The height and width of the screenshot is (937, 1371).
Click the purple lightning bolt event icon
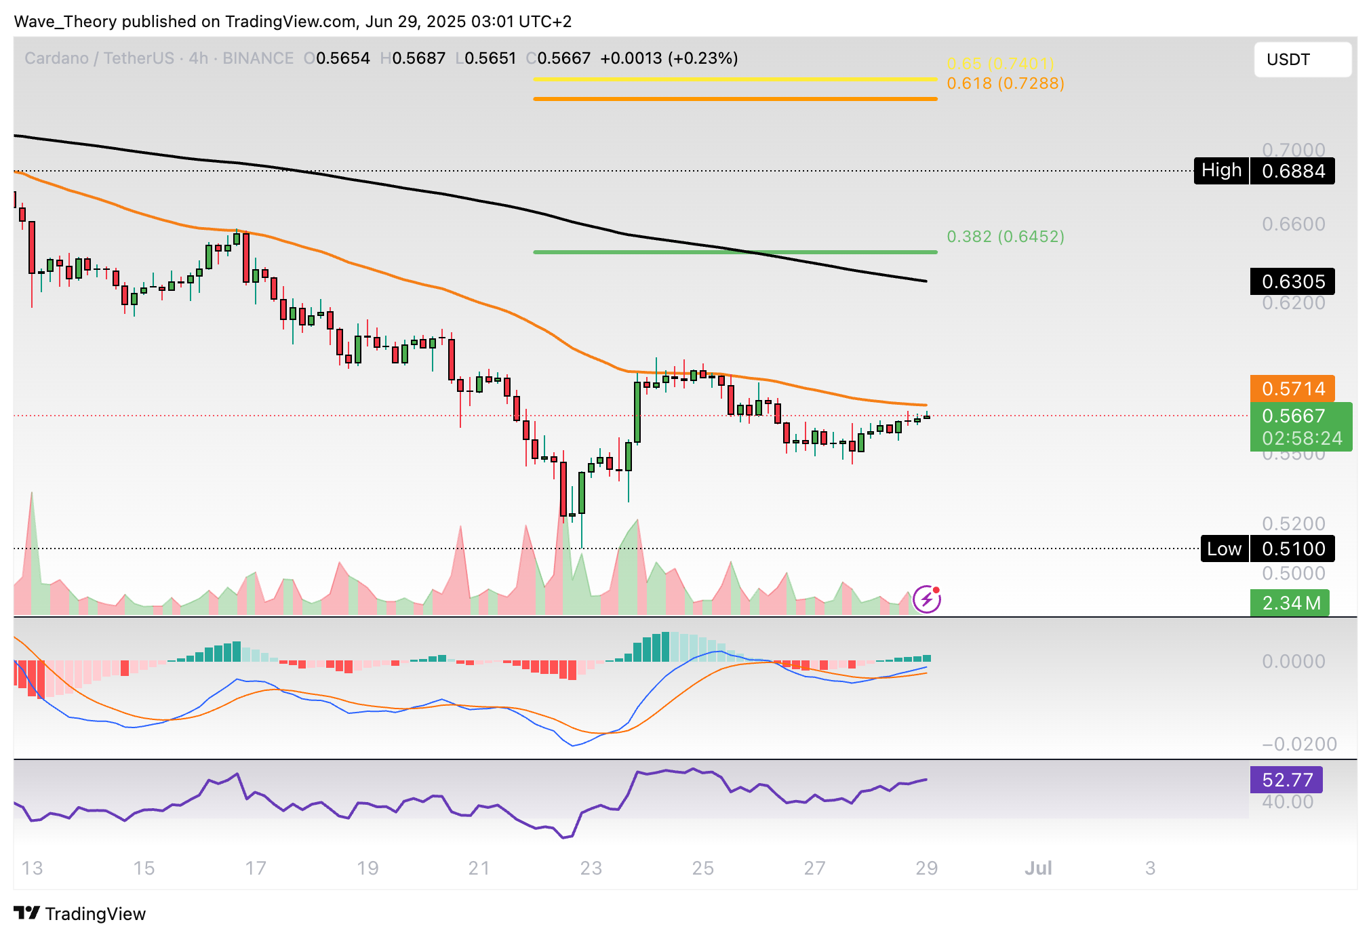(926, 599)
